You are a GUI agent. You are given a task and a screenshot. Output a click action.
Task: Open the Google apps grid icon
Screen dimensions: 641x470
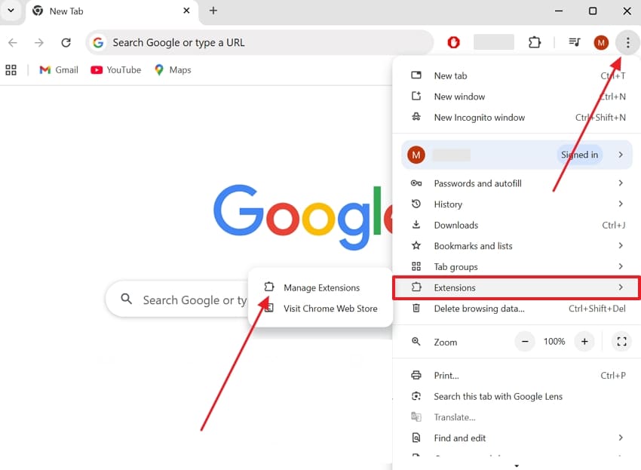coord(11,69)
